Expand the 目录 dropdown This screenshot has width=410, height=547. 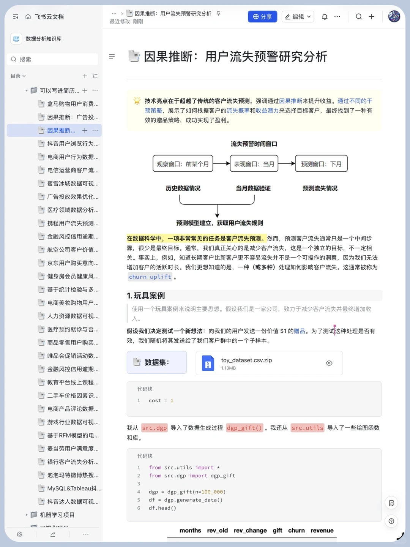(18, 76)
